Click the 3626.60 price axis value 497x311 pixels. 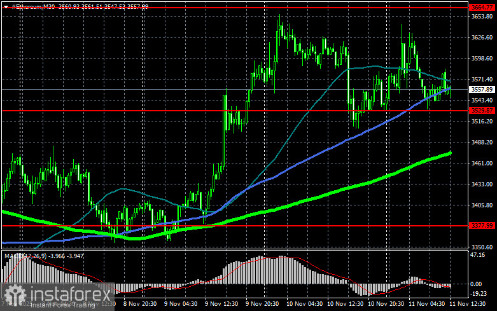[482, 38]
